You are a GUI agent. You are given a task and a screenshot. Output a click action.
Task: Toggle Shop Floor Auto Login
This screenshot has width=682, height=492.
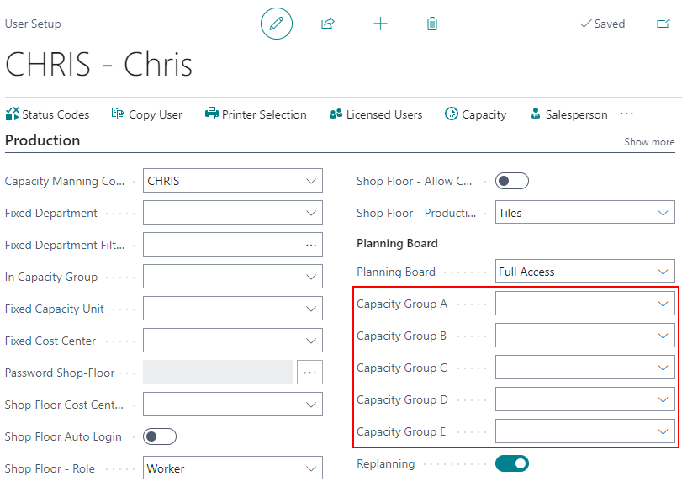158,436
